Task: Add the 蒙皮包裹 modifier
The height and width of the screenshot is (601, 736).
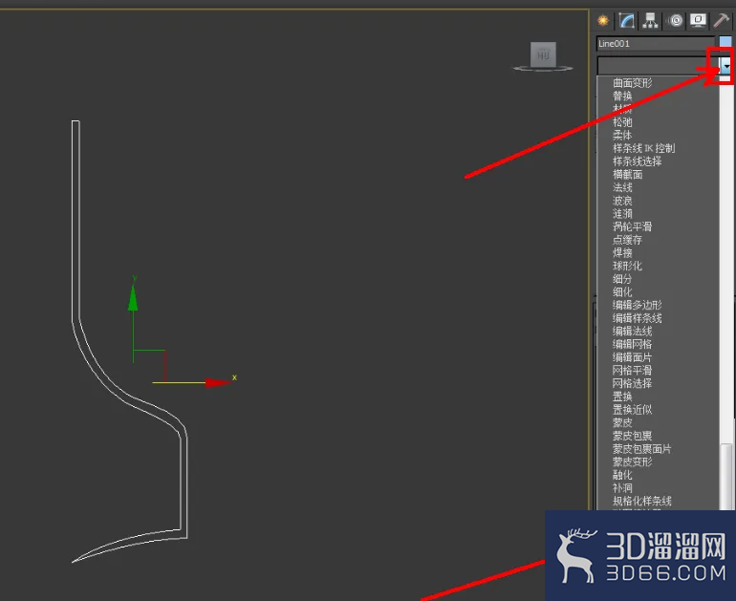Action: coord(632,436)
